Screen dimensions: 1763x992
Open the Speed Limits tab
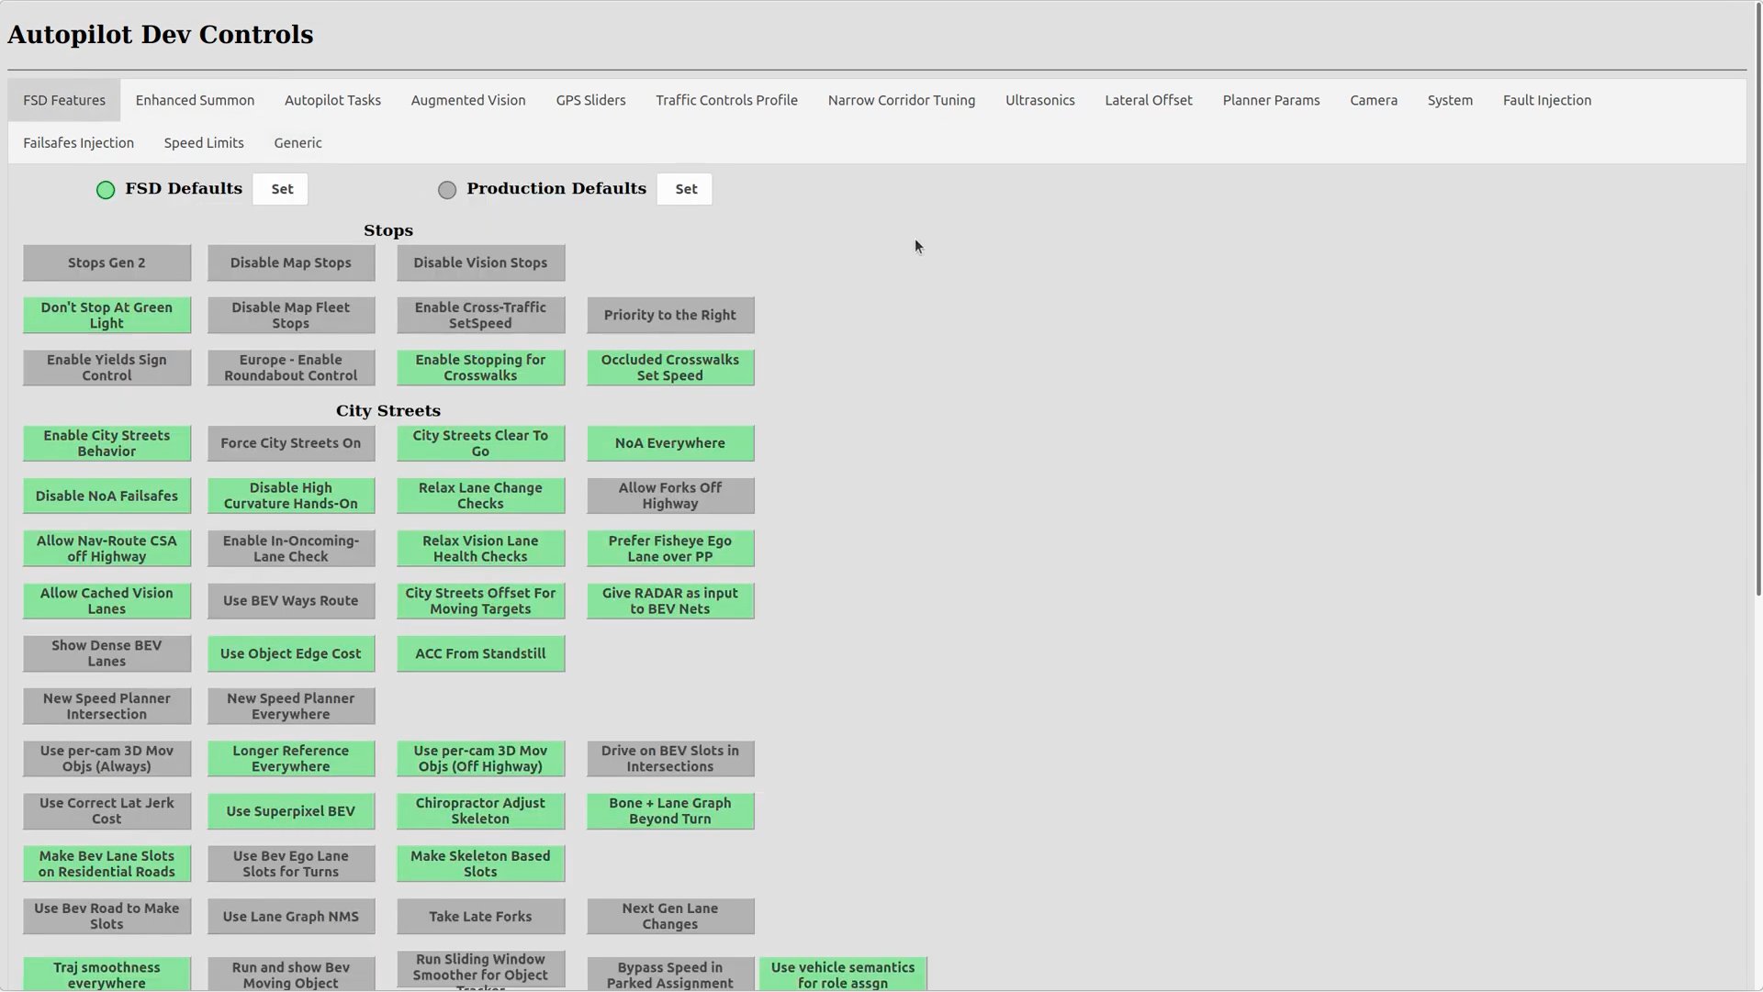click(x=204, y=143)
